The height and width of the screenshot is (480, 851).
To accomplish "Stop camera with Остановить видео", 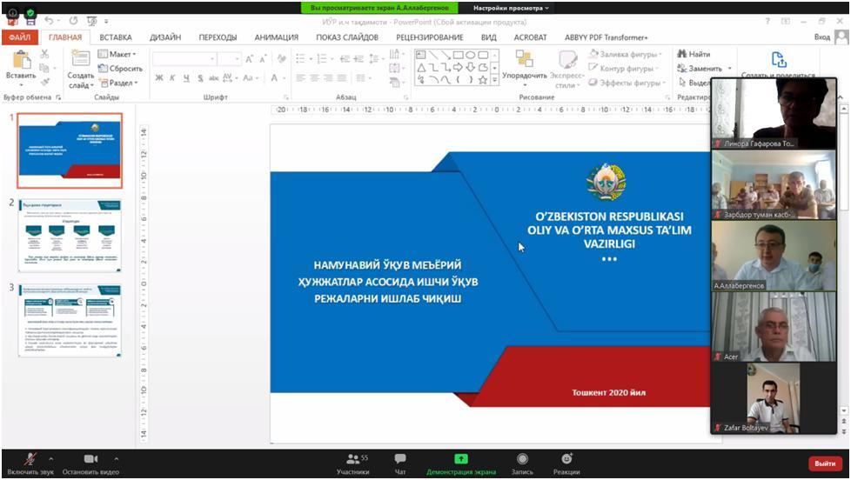I will pyautogui.click(x=90, y=458).
